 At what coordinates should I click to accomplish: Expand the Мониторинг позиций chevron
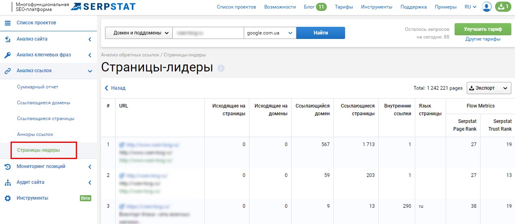click(x=90, y=166)
